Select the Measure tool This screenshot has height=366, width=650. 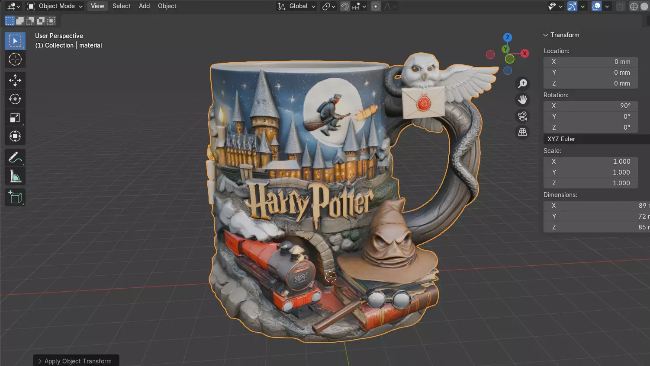tap(15, 176)
